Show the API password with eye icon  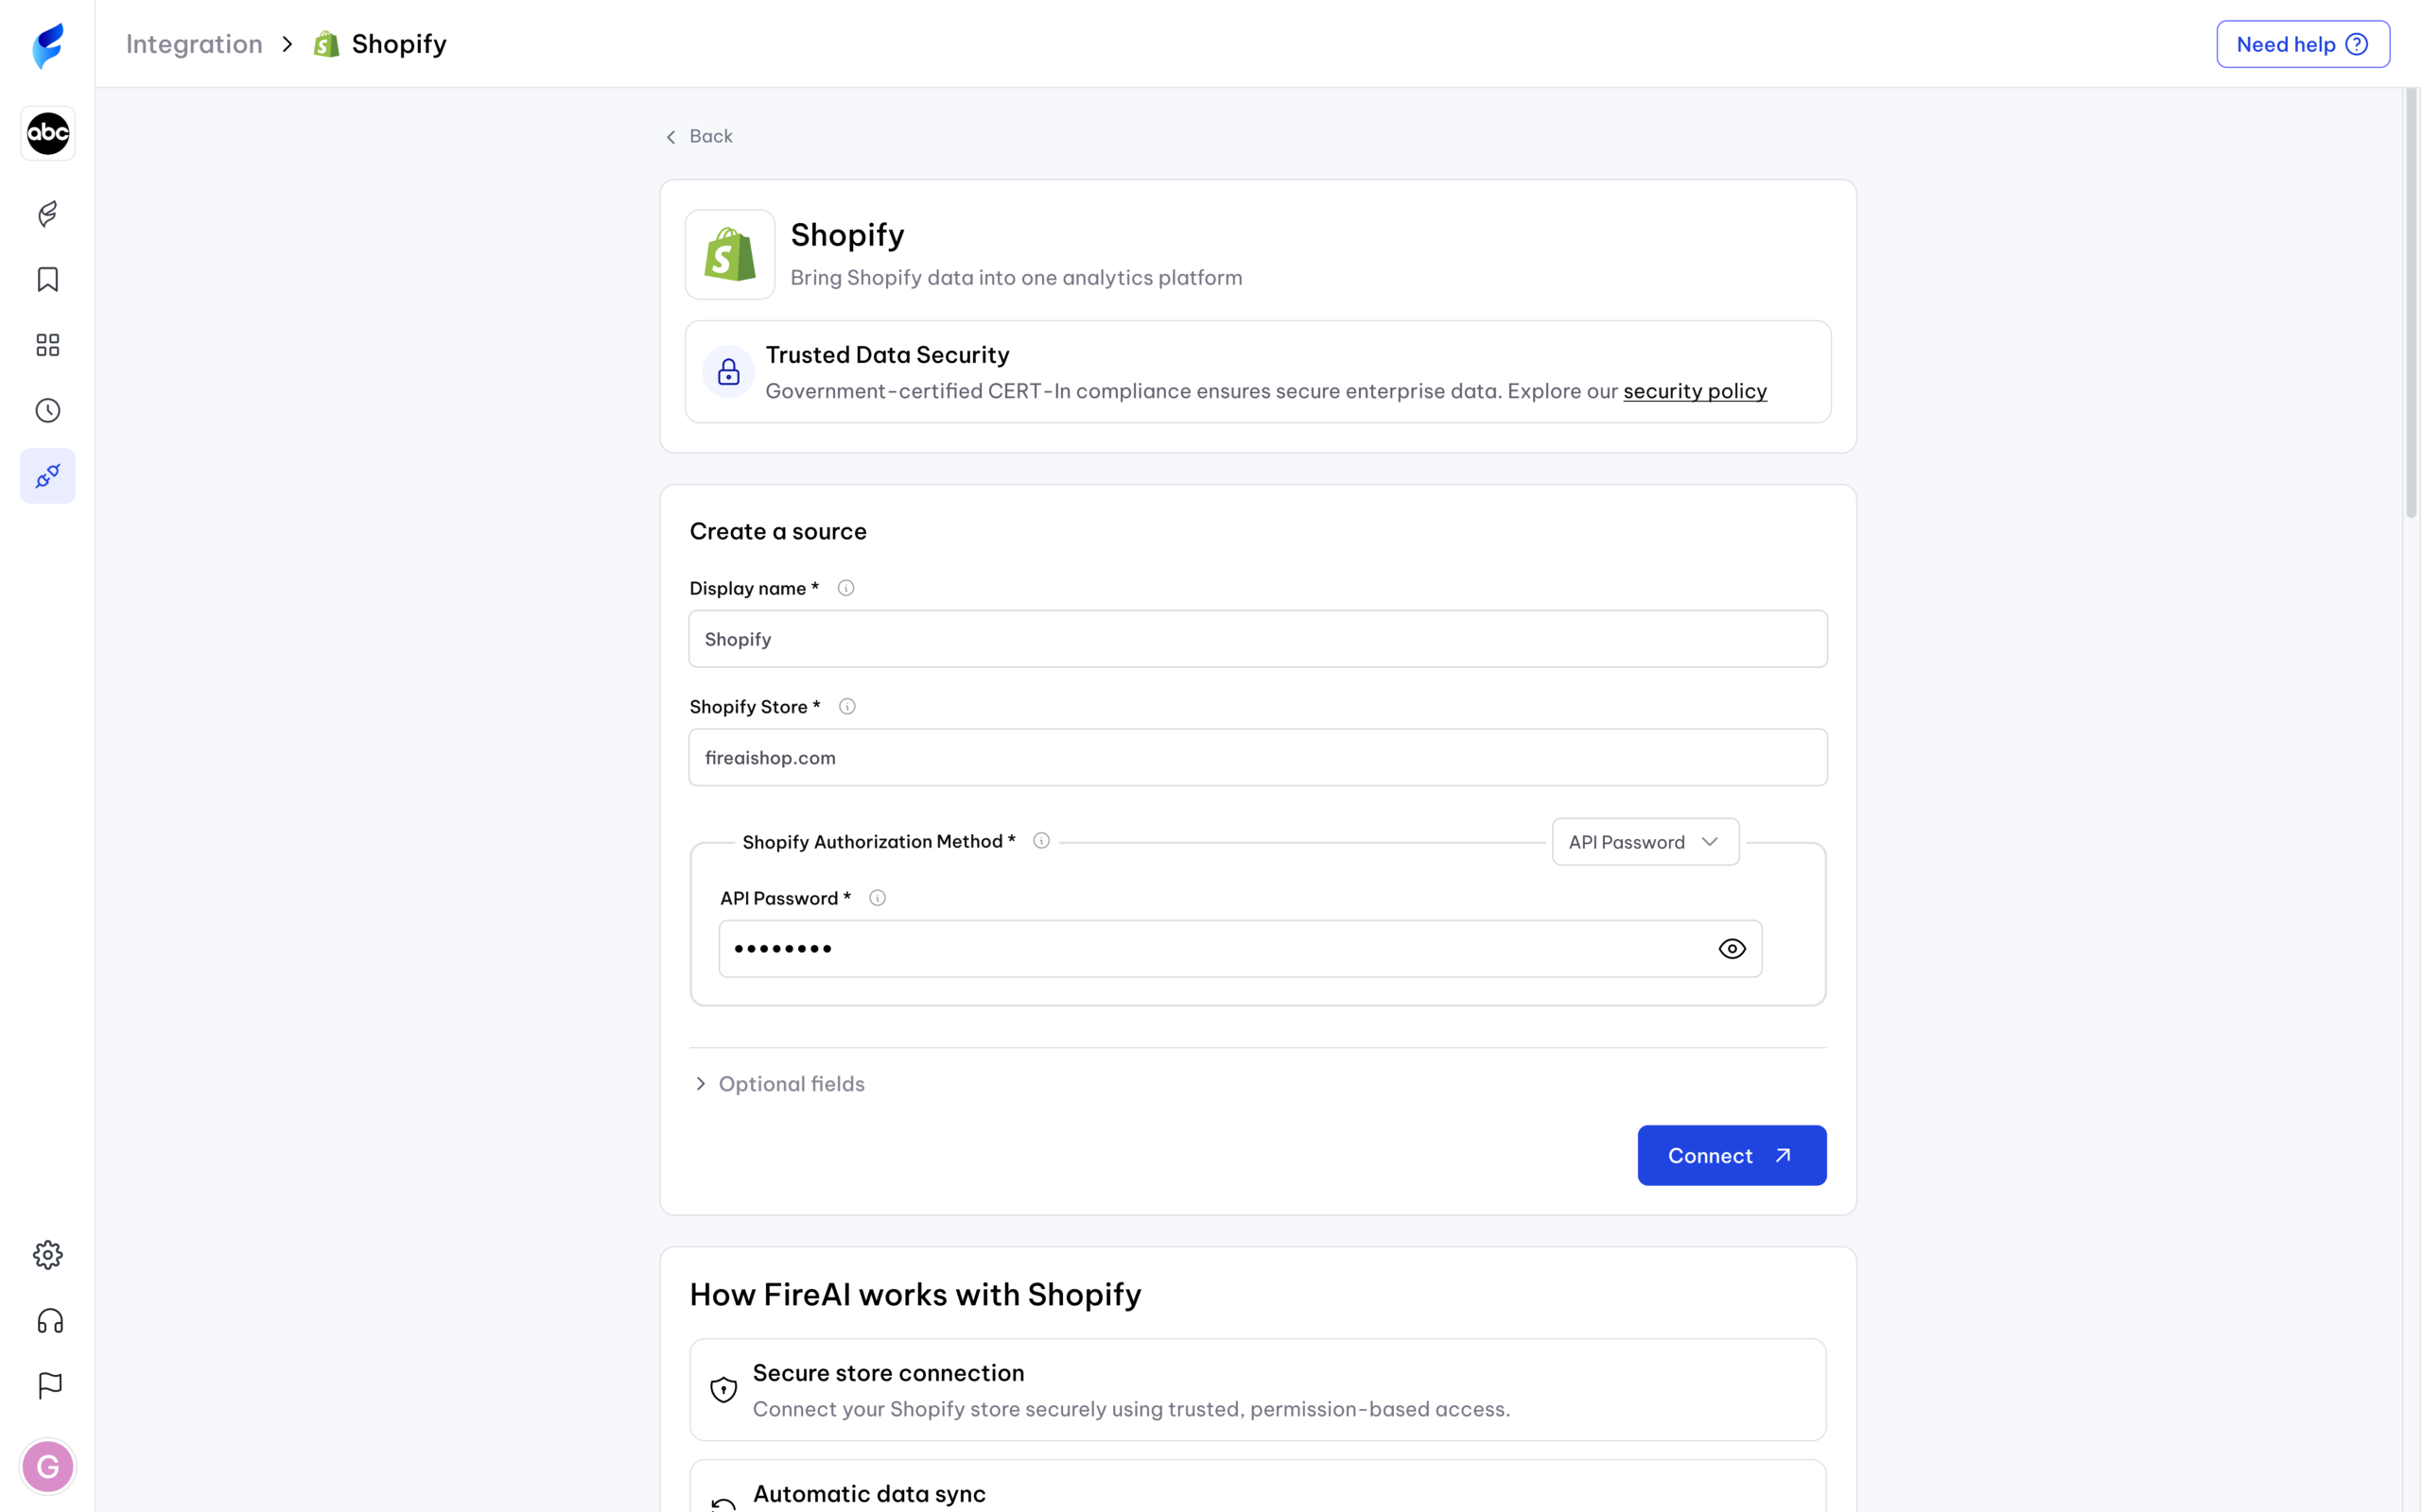point(1732,949)
